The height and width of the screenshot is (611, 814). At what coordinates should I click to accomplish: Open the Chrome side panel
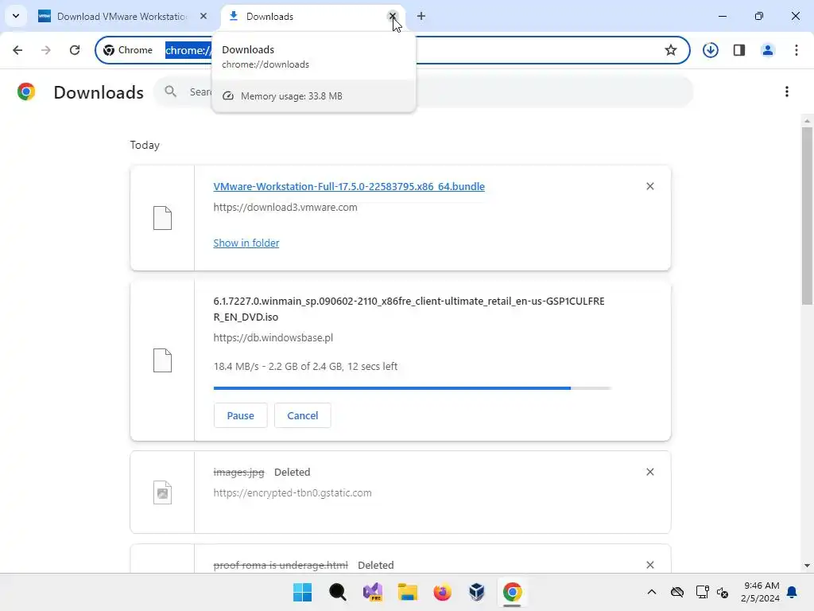[x=739, y=50]
